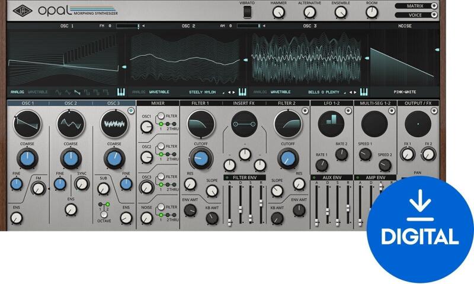Select the OSC 1 tab header

coord(28,103)
